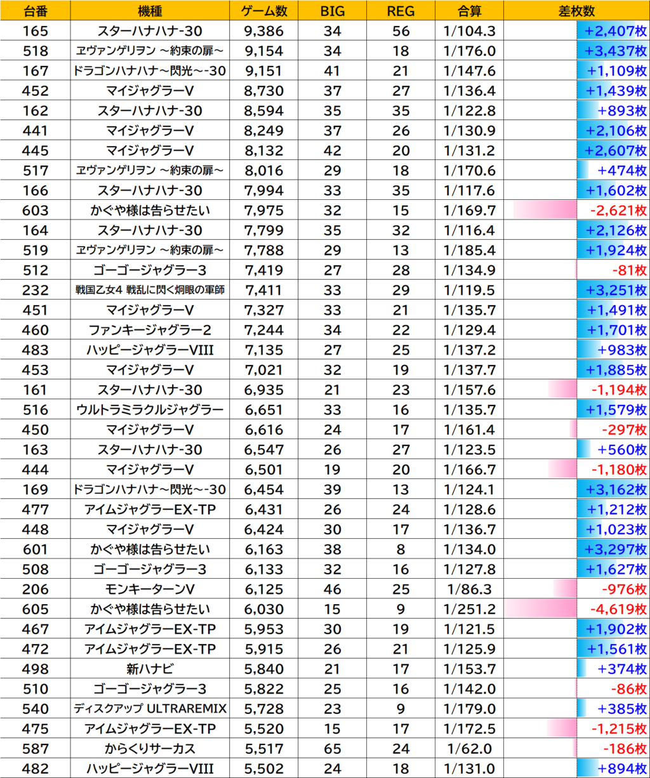Image resolution: width=650 pixels, height=778 pixels.
Task: Click the 差枚数 column header
Action: 576,11
